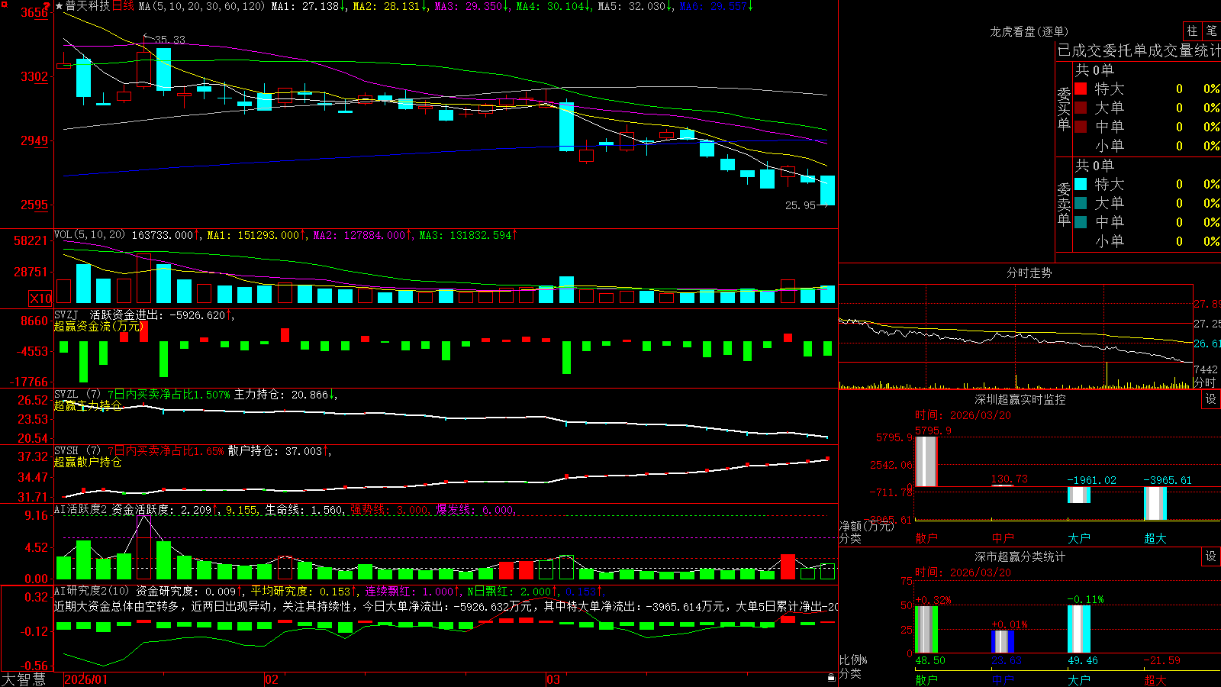Click the MA5: 32.030 value
This screenshot has width=1221, height=687.
click(x=634, y=6)
